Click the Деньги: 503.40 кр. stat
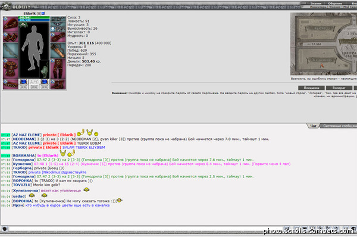 click(84, 61)
